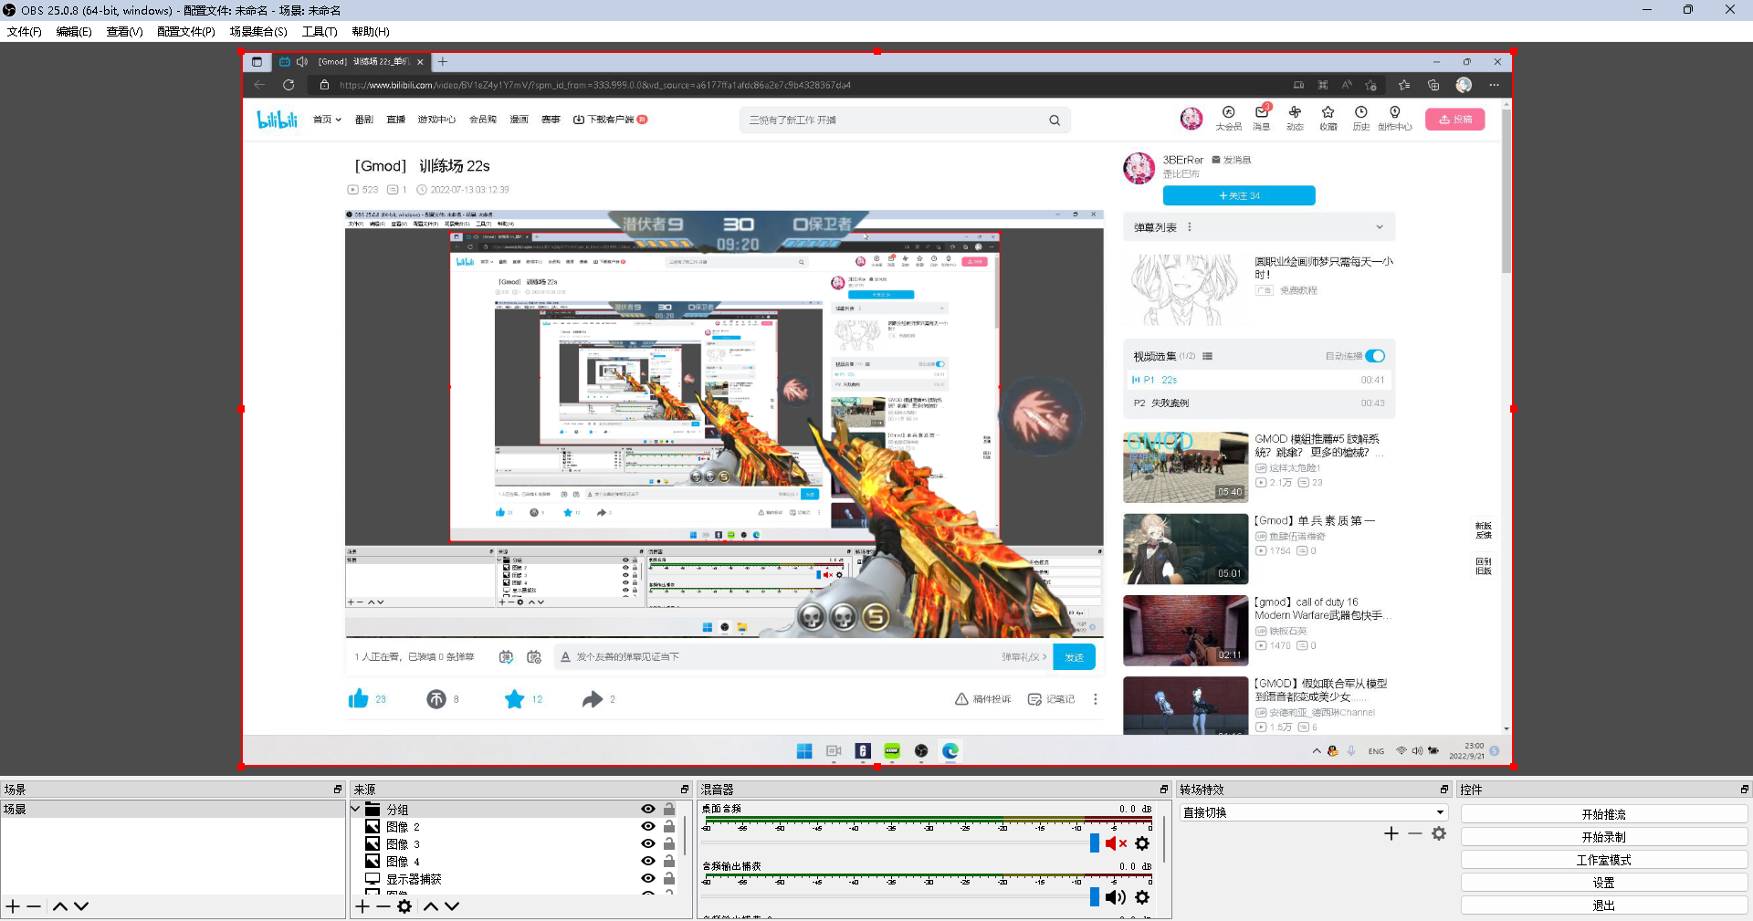The image size is (1753, 921).
Task: Select 图像 4 source row
Action: pos(516,862)
